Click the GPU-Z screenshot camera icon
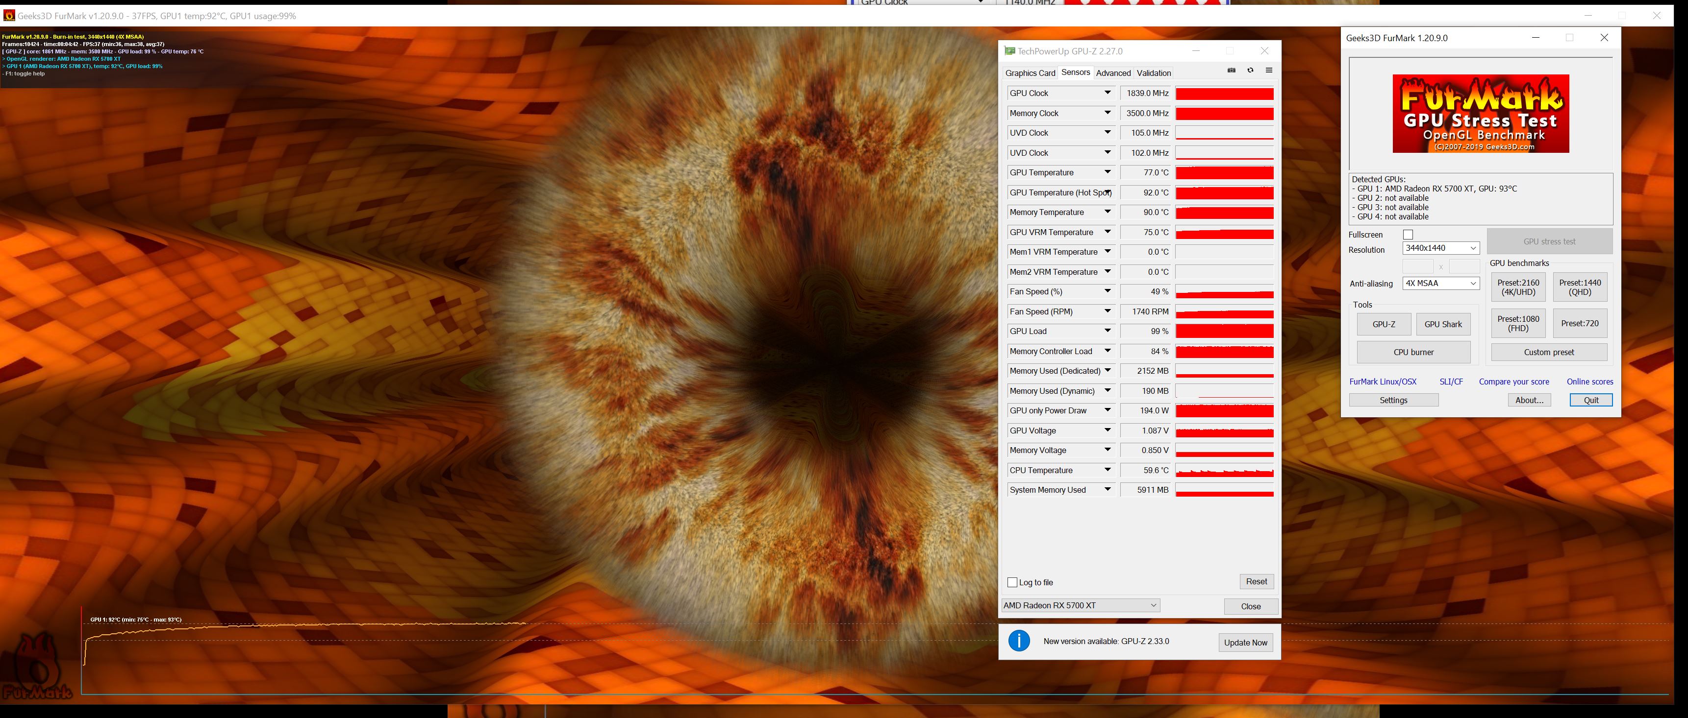This screenshot has width=1688, height=718. point(1231,70)
